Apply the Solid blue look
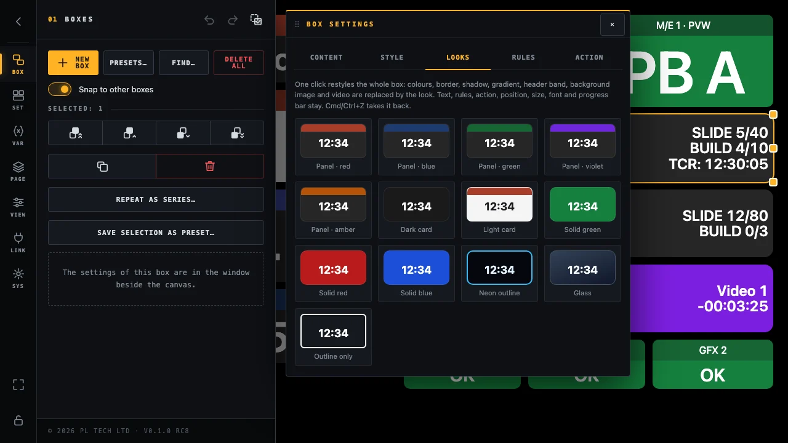 tap(416, 273)
